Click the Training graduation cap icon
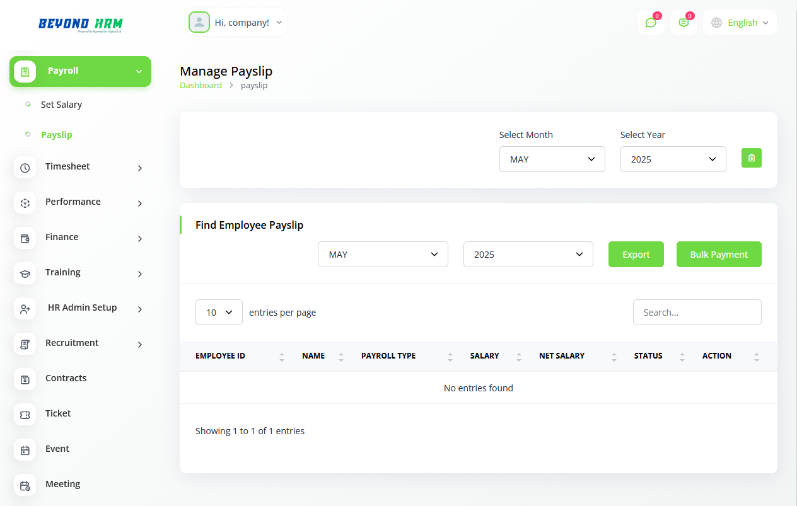 (25, 273)
